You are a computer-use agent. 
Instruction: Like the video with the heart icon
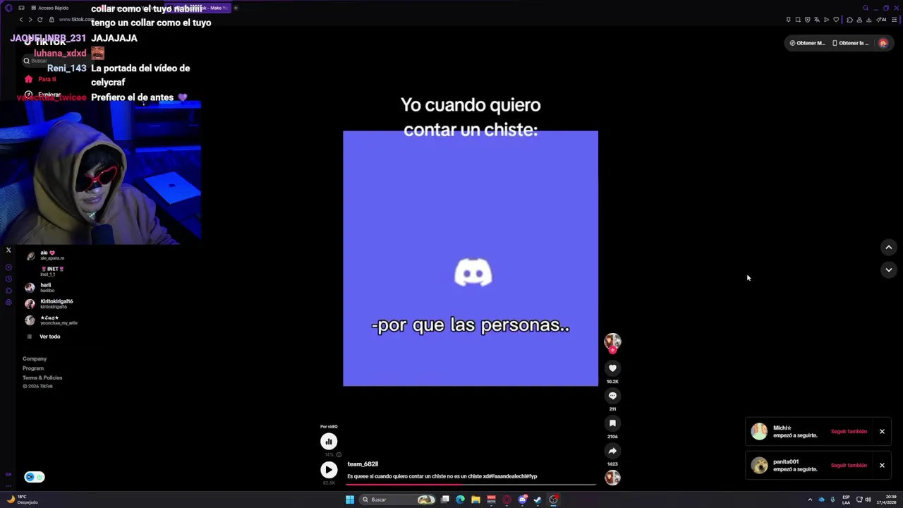coord(612,368)
